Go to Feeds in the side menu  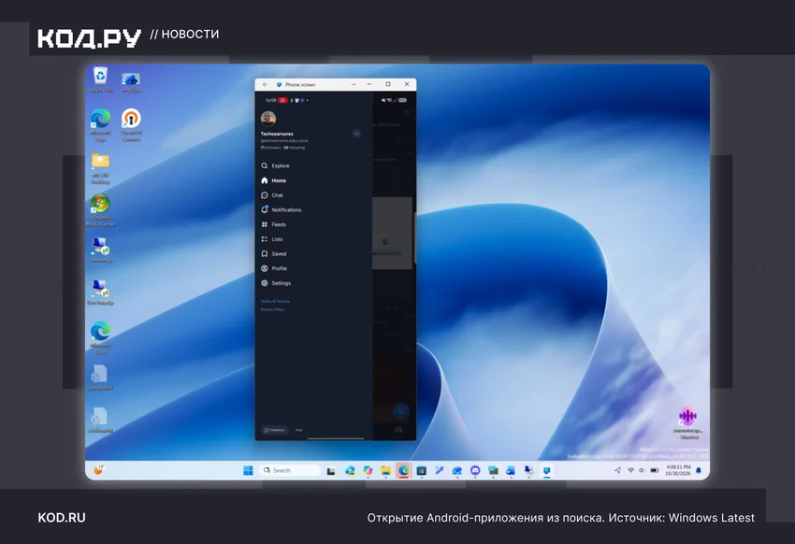click(273, 224)
